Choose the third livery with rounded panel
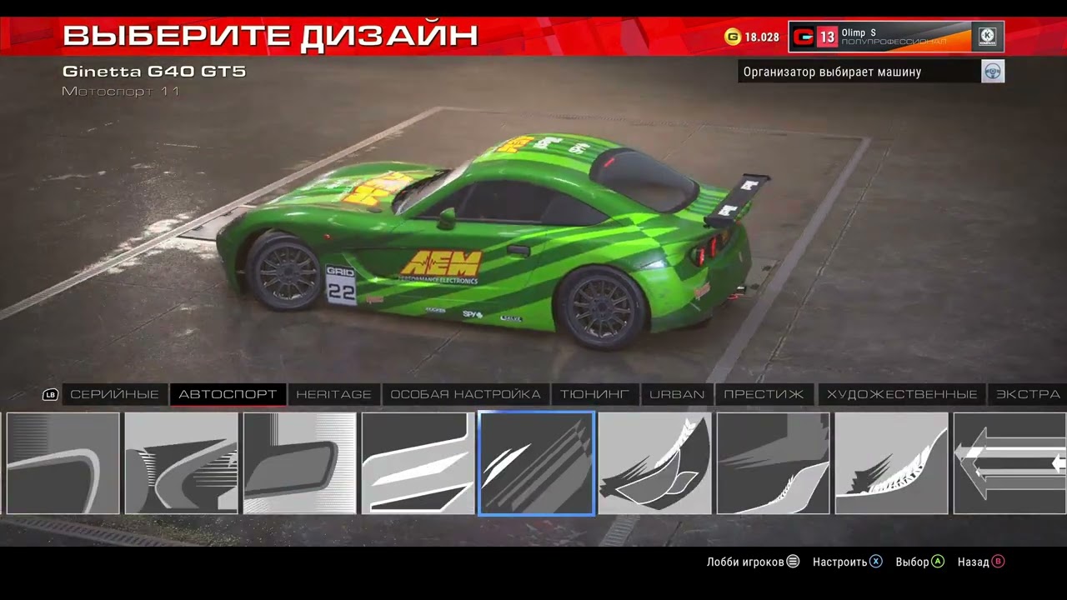Viewport: 1067px width, 600px height. tap(299, 463)
